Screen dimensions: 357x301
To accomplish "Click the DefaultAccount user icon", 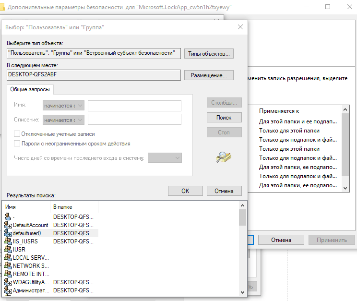I will (x=8, y=225).
